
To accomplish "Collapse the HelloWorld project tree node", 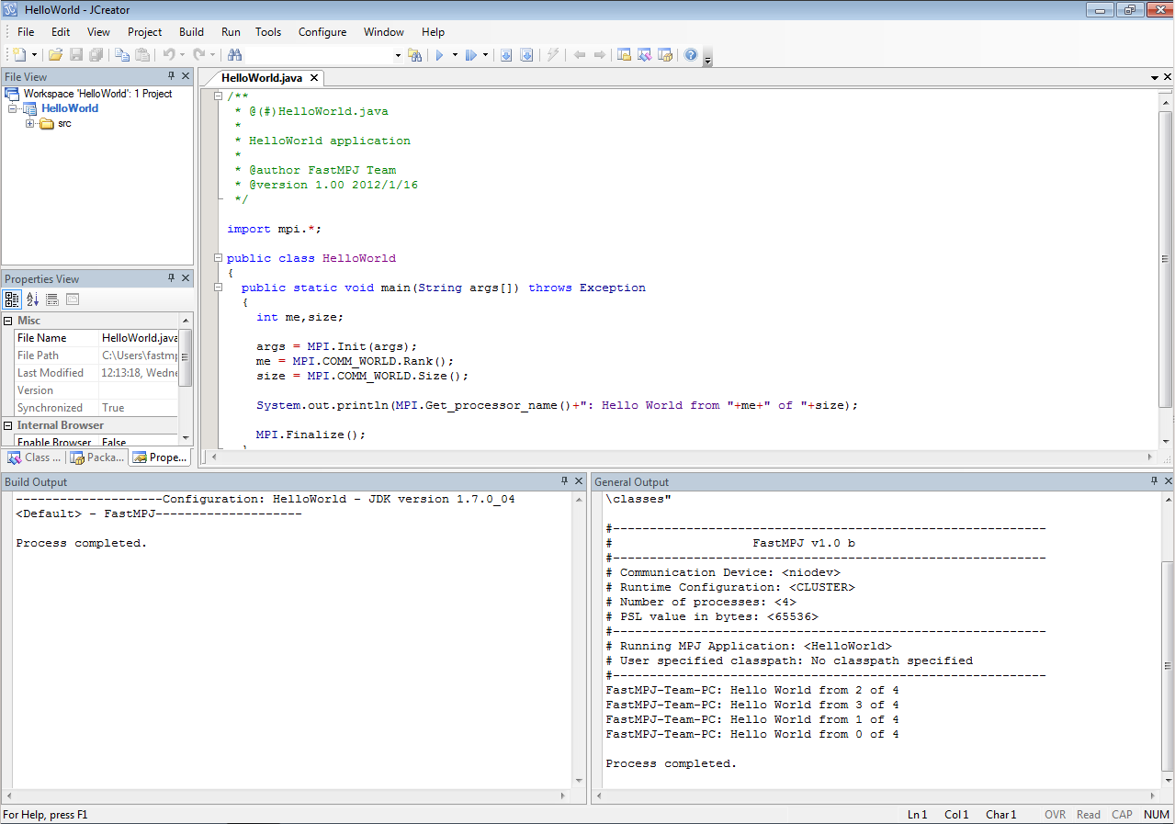I will pos(13,108).
